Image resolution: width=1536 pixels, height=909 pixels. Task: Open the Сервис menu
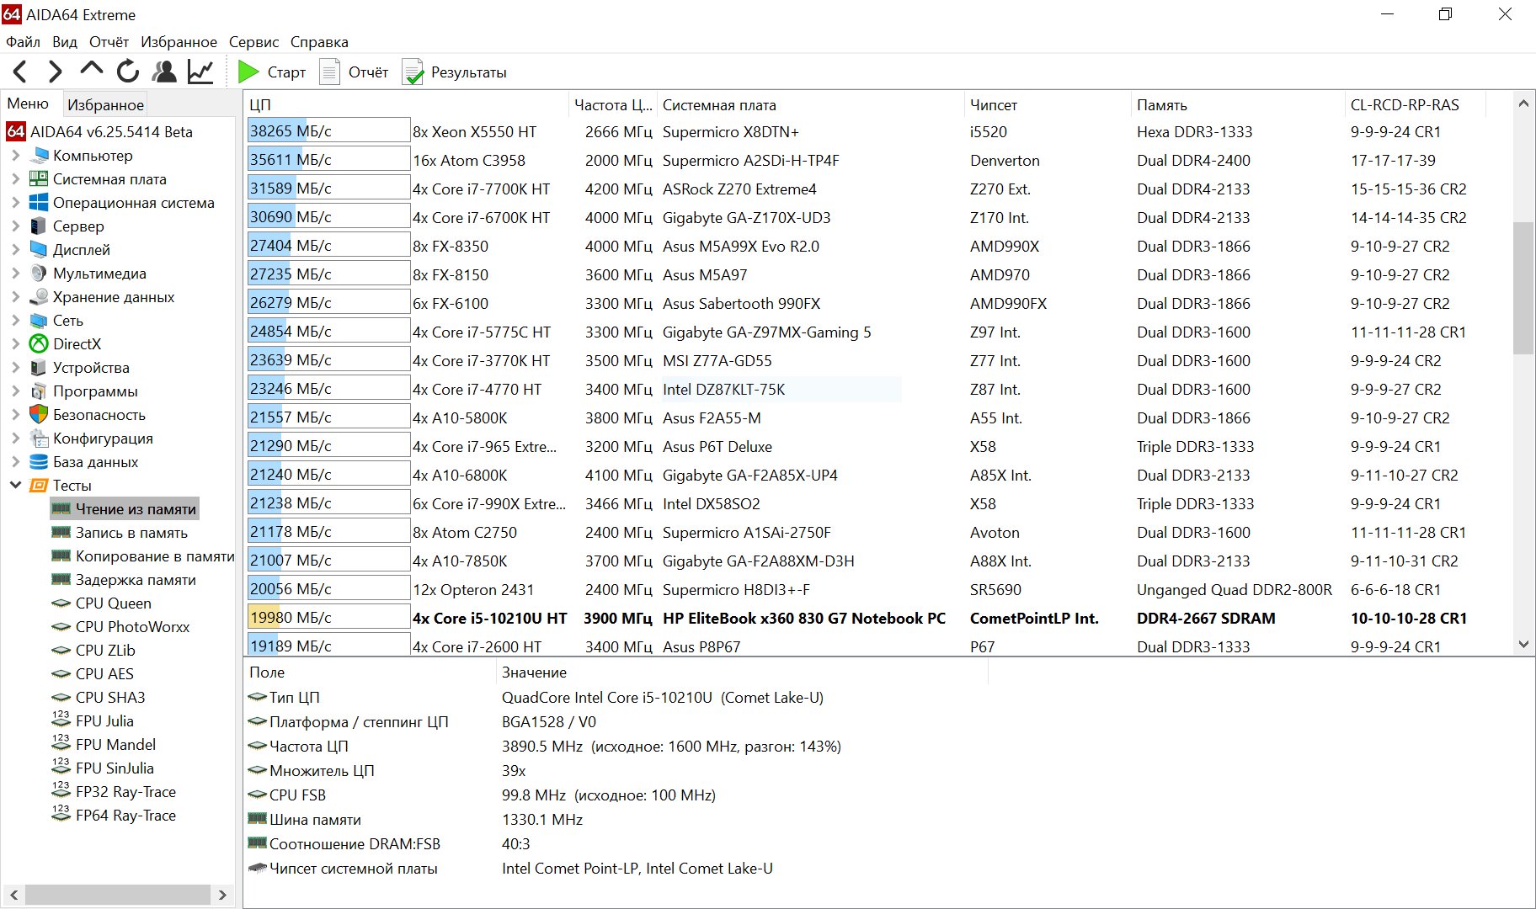click(253, 42)
